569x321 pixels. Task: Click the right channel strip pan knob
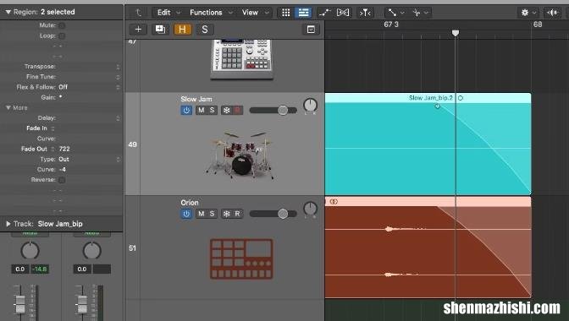pos(91,250)
